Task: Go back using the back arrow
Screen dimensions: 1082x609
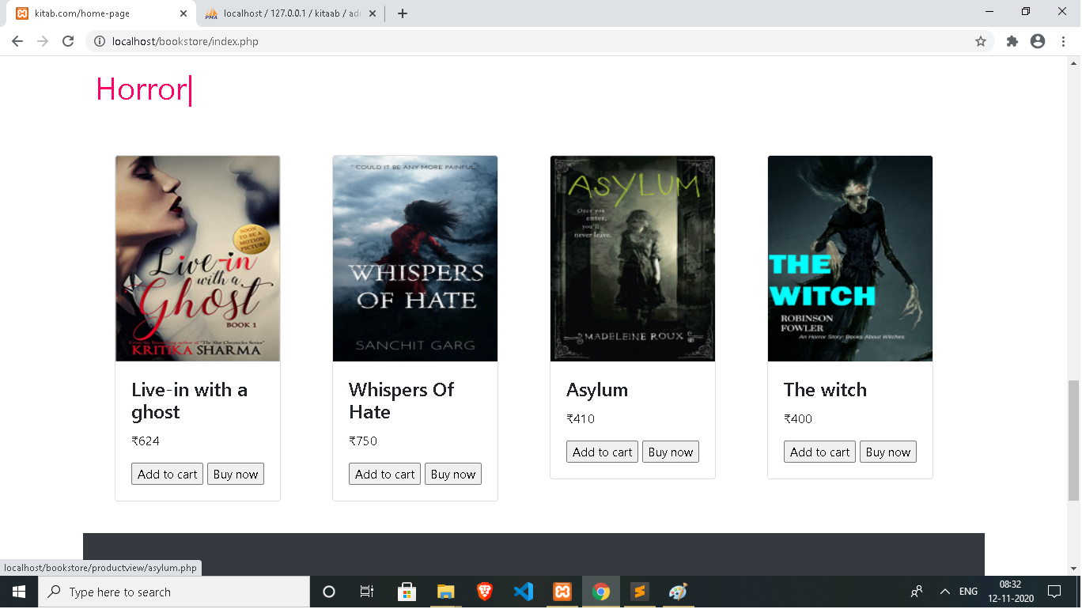Action: (x=16, y=42)
